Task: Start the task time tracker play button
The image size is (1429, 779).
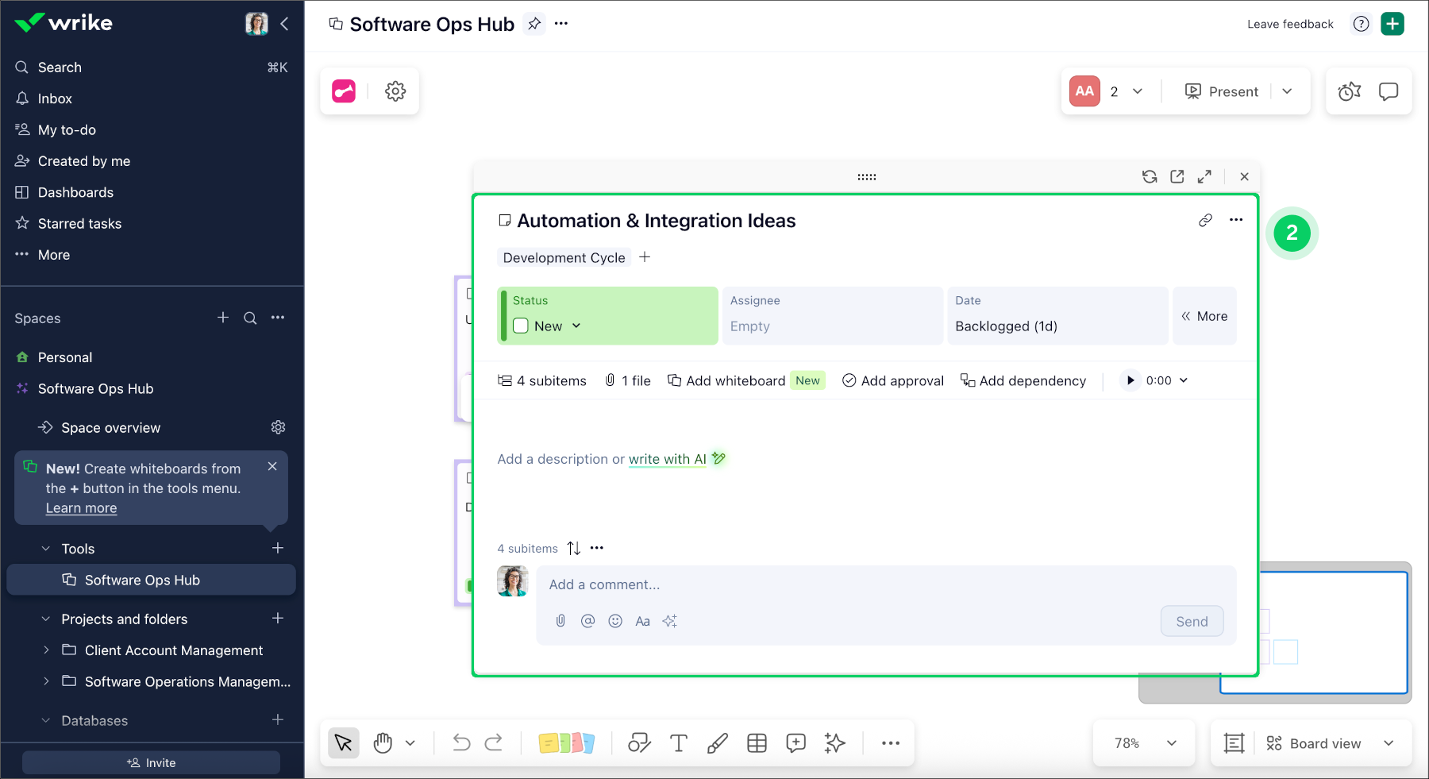Action: pos(1130,380)
